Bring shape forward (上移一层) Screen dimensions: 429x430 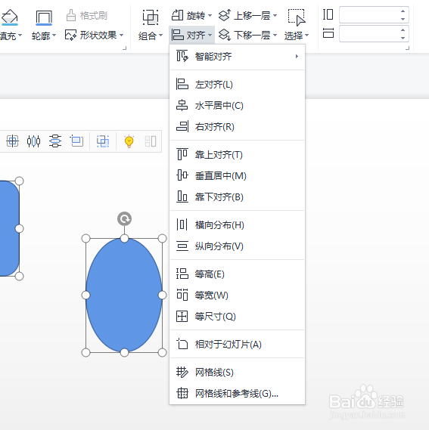click(x=248, y=15)
